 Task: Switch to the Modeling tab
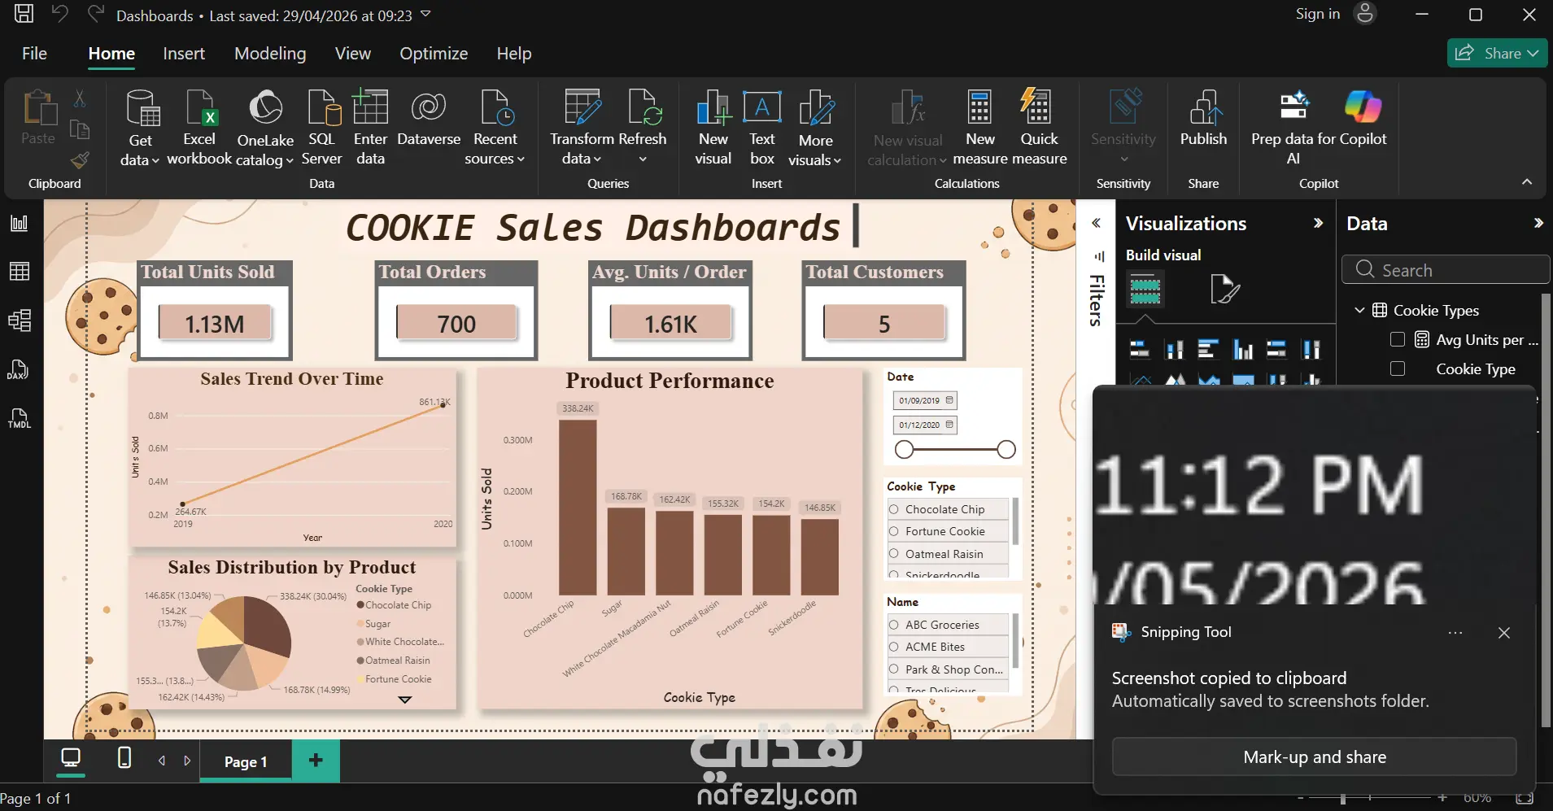coord(270,54)
